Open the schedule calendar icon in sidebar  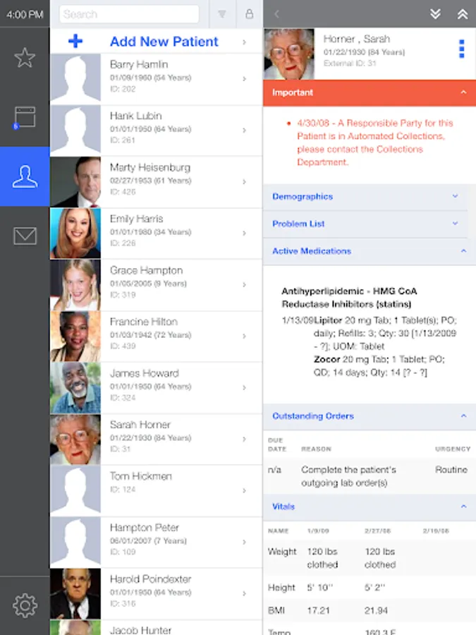[x=25, y=117]
